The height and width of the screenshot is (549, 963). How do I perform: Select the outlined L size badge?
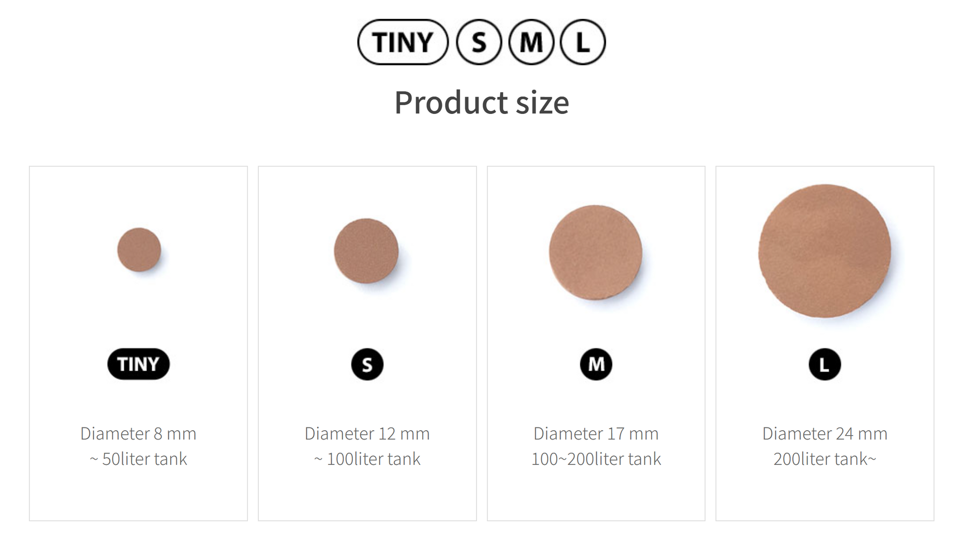[582, 42]
